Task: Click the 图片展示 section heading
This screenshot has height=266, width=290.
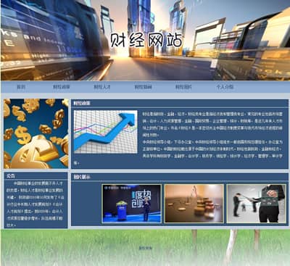Action: (82, 177)
